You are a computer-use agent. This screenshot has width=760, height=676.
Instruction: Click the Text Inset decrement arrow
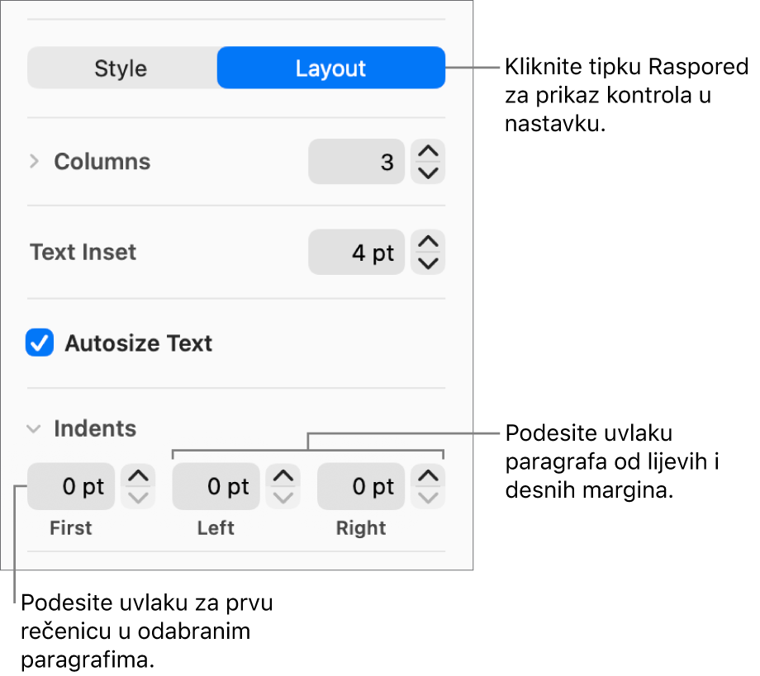[428, 262]
